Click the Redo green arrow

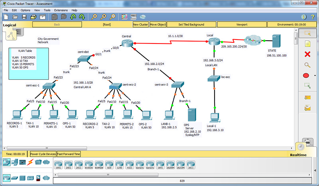coord(82,17)
